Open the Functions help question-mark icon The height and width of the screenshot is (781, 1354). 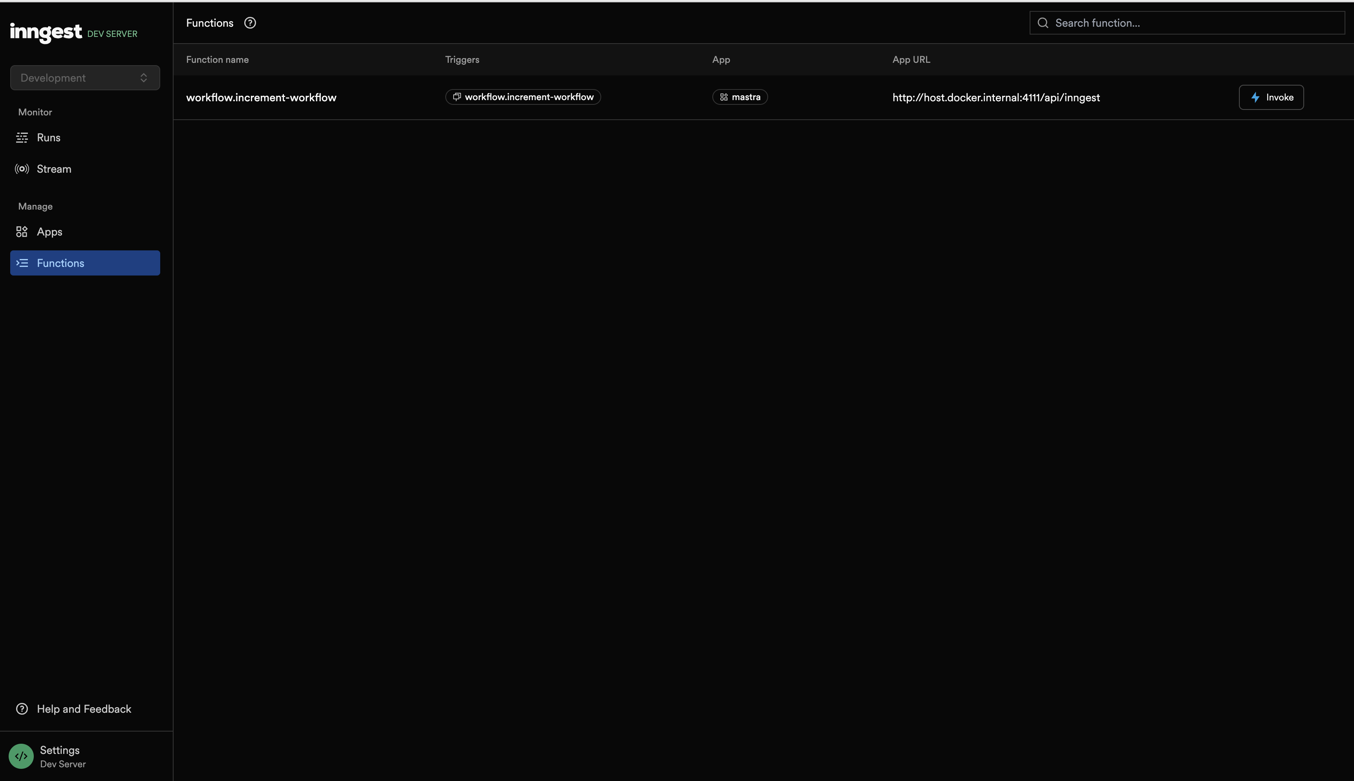coord(249,23)
